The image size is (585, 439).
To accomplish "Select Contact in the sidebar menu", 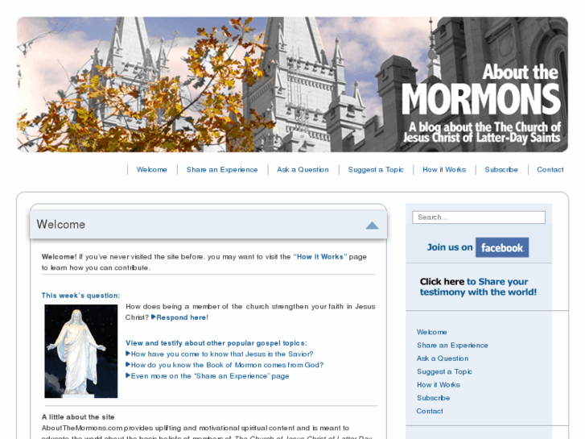I will [430, 411].
